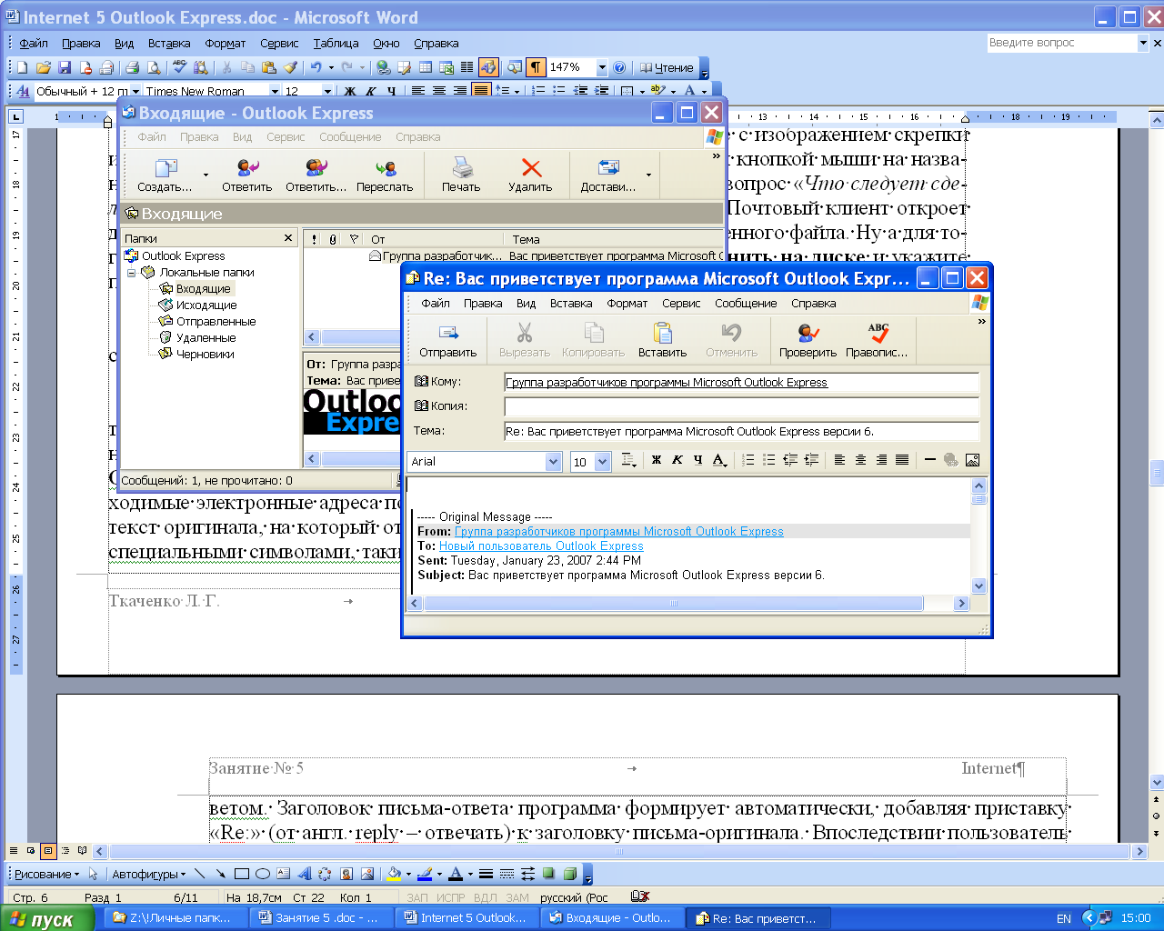The width and height of the screenshot is (1164, 931).
Task: Open Font Color A in the Drawing toolbar
Action: (x=456, y=874)
